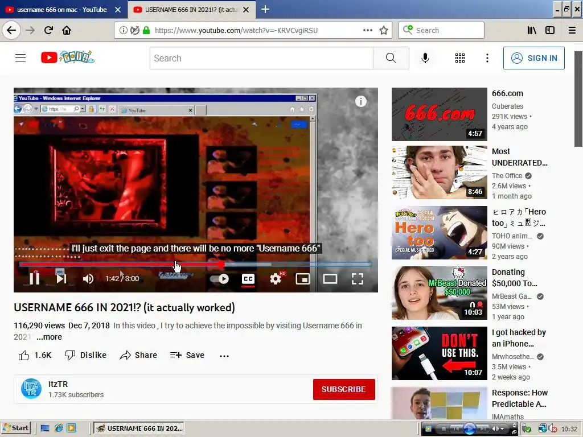
Task: Switch to theater mode
Action: click(x=330, y=279)
